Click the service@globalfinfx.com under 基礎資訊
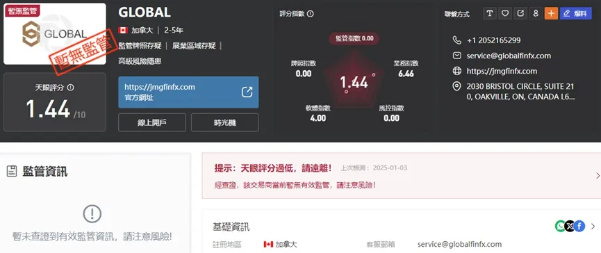Screen dimensions: 601x253 pyautogui.click(x=459, y=244)
